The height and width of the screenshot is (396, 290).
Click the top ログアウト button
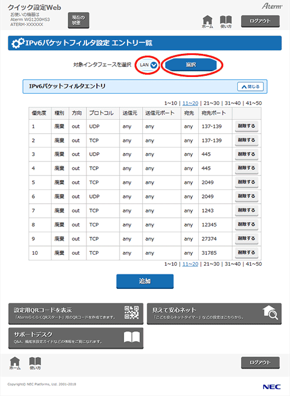[260, 21]
